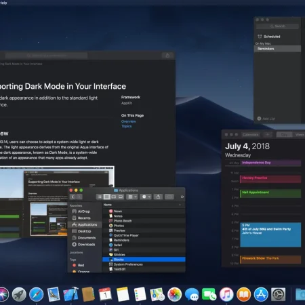Click Add List in Reminders window
305x305 pixels.
[266, 119]
